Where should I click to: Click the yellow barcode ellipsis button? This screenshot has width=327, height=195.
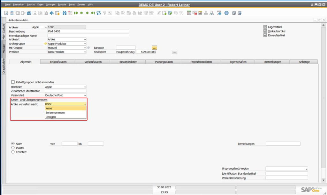pos(154,48)
